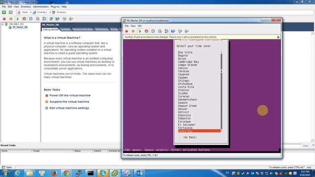Select Denver in the time zone list
315x177 pixels.
click(x=183, y=109)
